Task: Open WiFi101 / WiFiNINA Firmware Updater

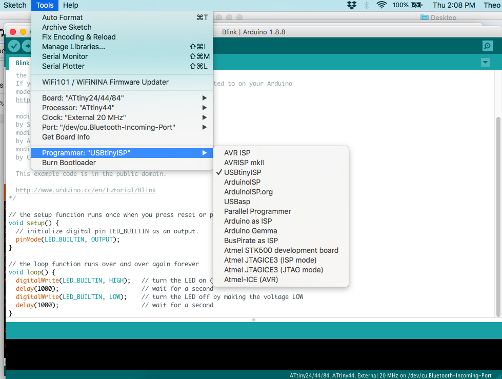Action: [123, 82]
